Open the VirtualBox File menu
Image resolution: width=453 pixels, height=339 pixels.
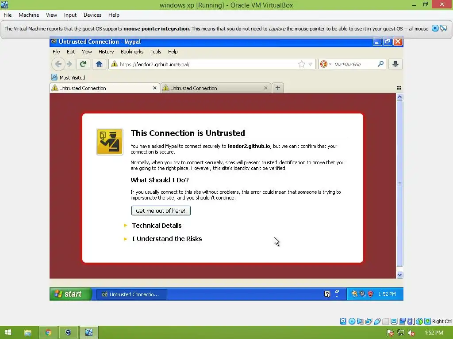point(8,15)
